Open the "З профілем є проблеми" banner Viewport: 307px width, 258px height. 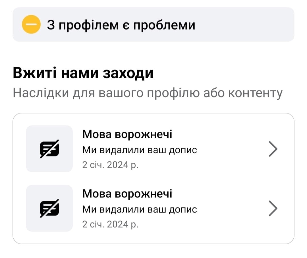[x=153, y=24]
